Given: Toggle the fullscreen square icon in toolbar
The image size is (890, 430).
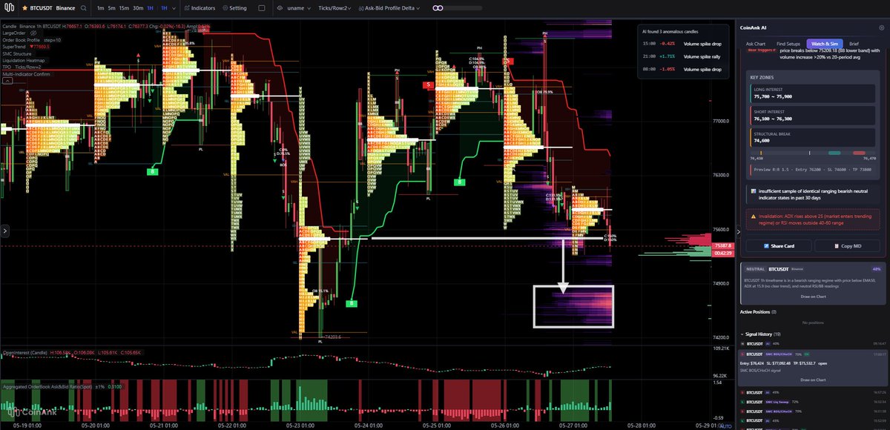Looking at the screenshot, I should [261, 8].
